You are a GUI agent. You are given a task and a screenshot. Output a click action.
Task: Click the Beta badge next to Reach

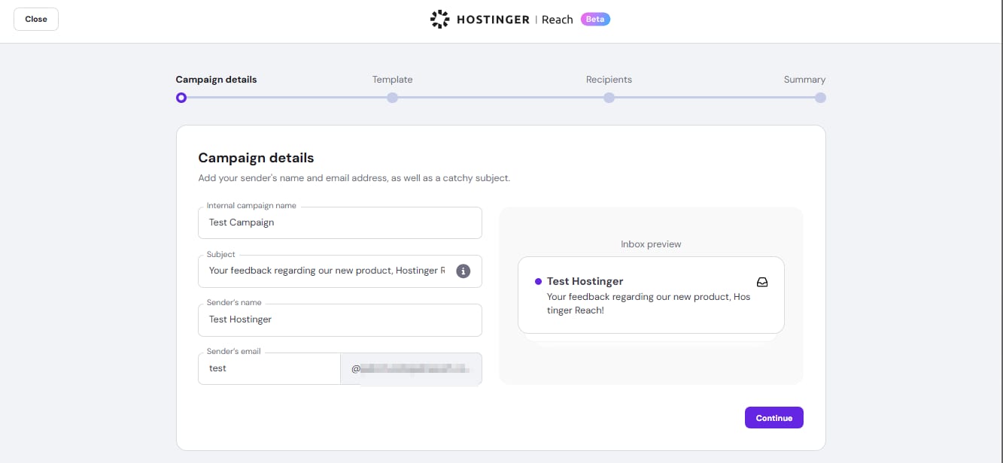tap(595, 20)
